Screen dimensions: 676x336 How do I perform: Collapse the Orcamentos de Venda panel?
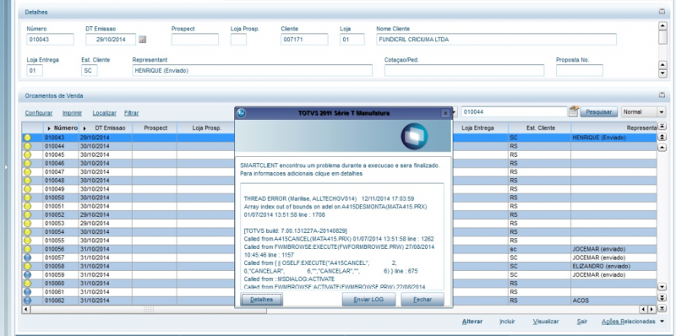(662, 95)
